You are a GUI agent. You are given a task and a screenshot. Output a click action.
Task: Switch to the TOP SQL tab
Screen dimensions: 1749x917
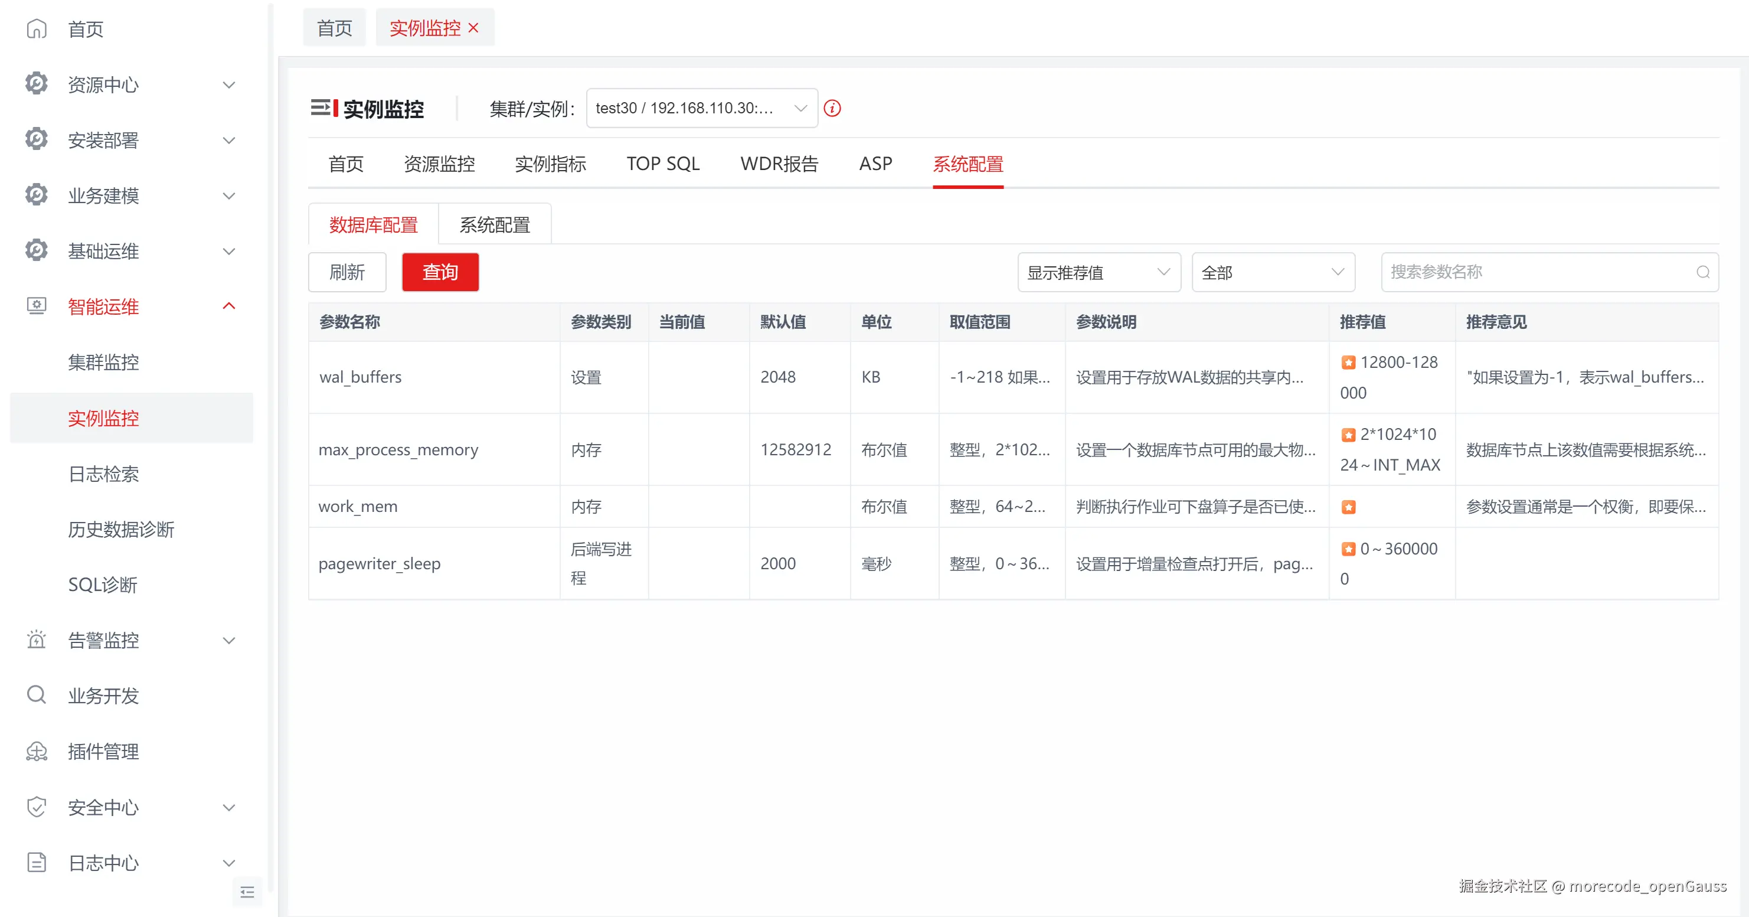[x=663, y=164]
